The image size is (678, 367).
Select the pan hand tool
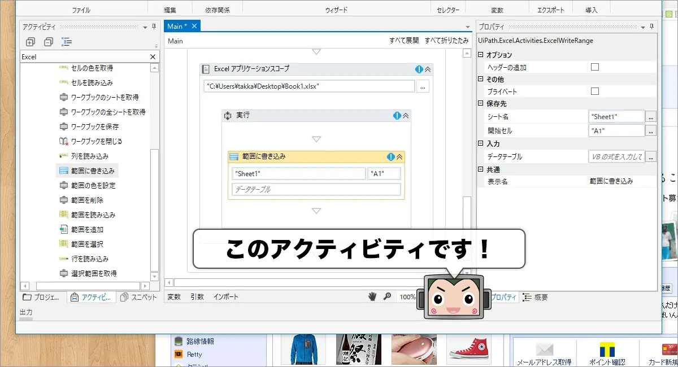point(373,296)
